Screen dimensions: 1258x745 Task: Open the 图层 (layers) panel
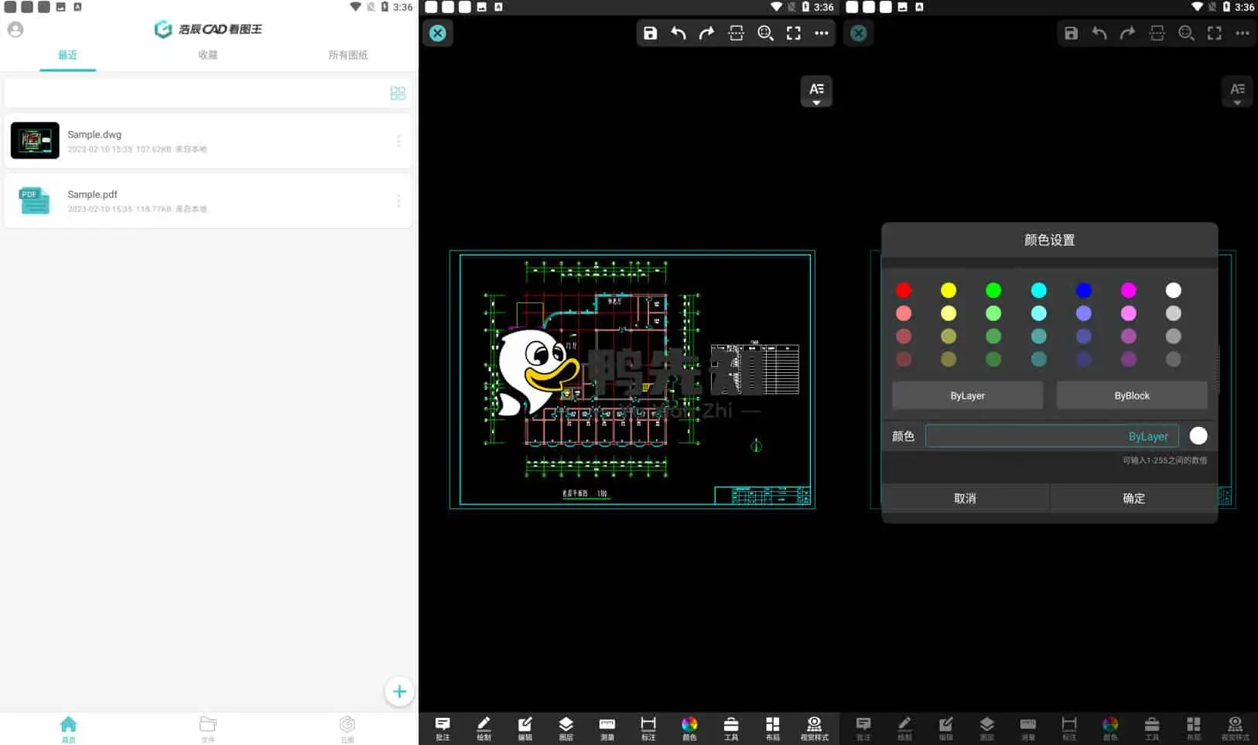point(566,727)
